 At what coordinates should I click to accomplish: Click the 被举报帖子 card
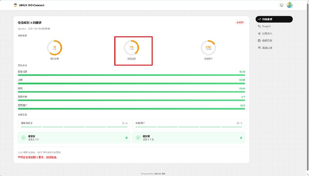coord(74,124)
